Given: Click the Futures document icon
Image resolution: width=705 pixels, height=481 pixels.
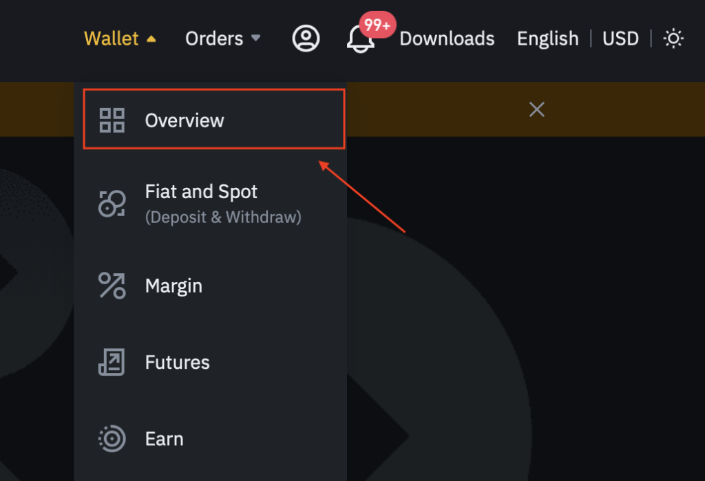Looking at the screenshot, I should 112,362.
